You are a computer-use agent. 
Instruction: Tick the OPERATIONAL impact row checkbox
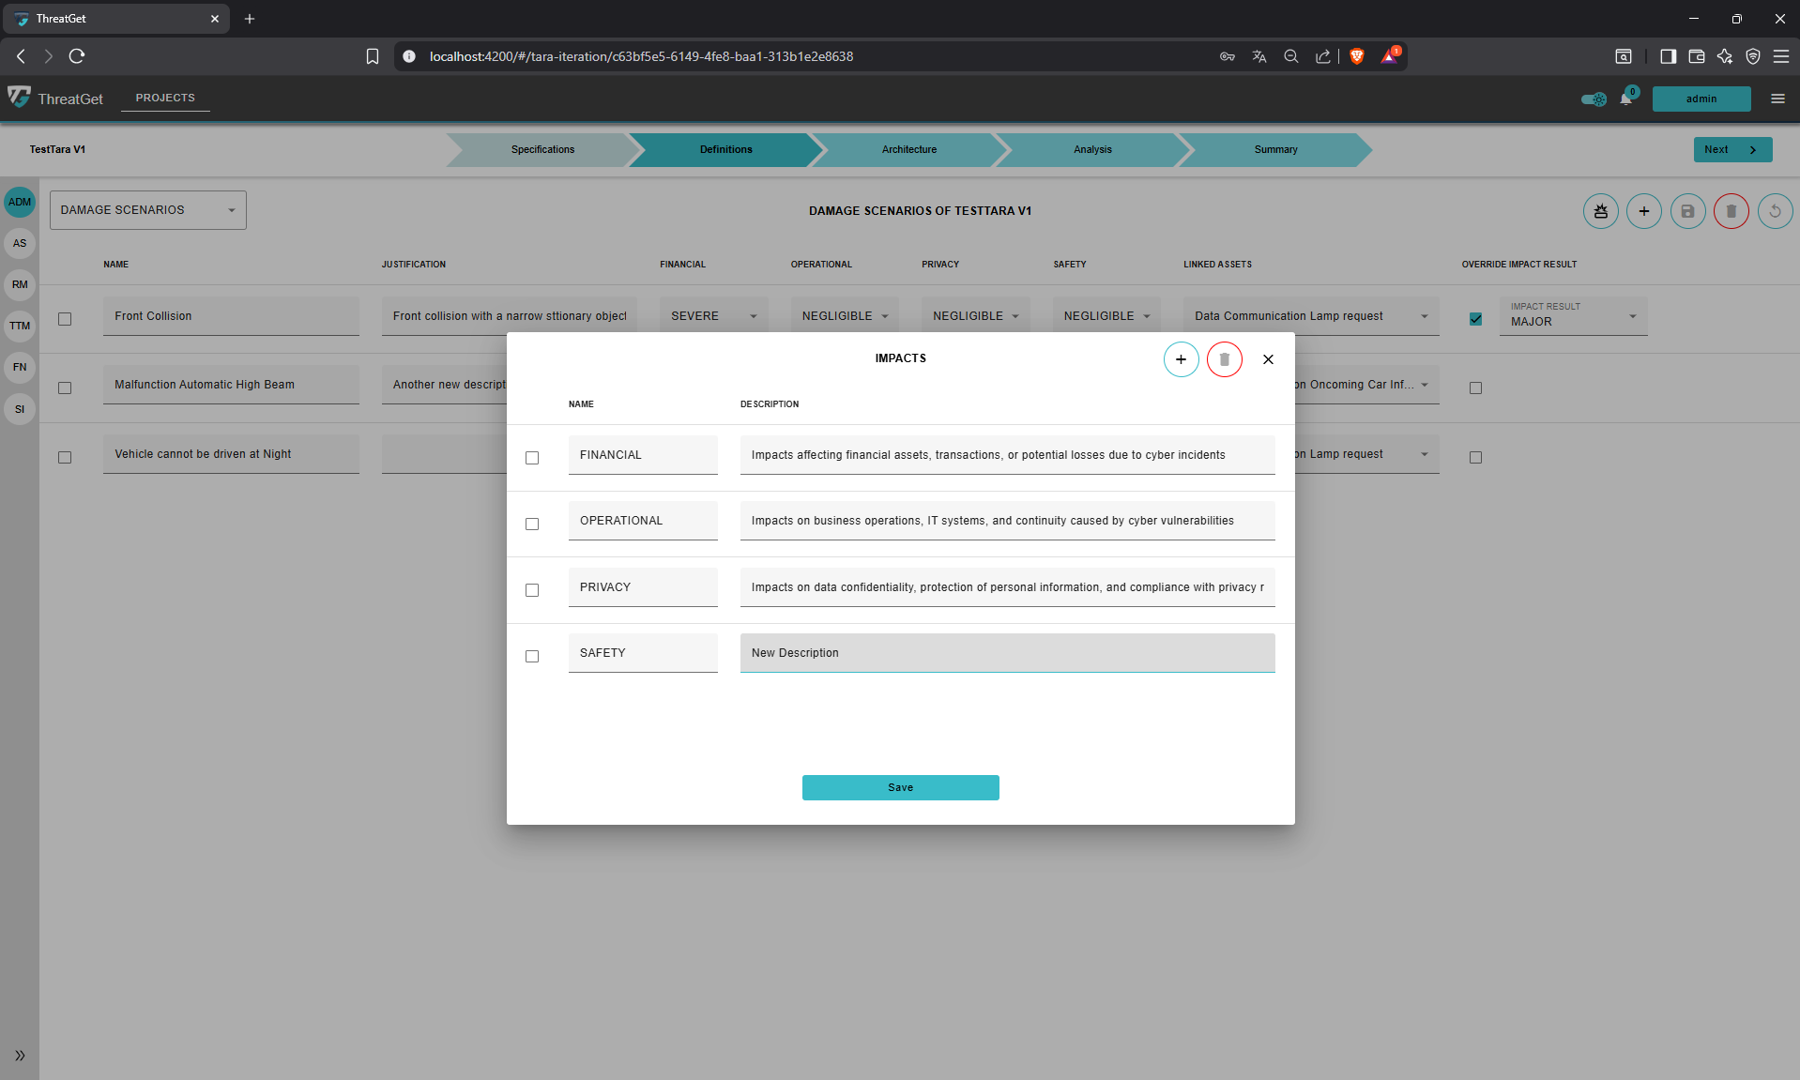pos(532,524)
